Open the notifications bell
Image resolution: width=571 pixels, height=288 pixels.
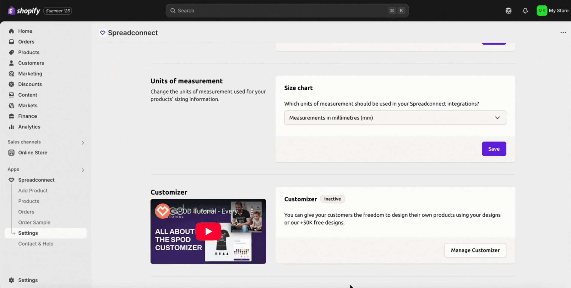525,11
